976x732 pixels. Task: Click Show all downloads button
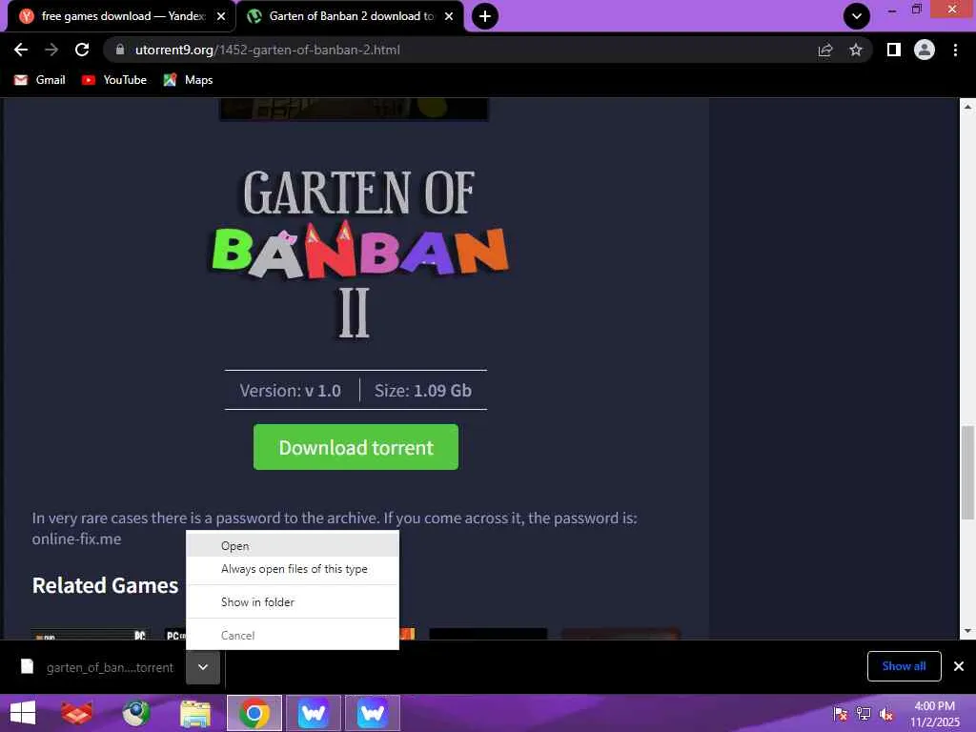coord(904,666)
